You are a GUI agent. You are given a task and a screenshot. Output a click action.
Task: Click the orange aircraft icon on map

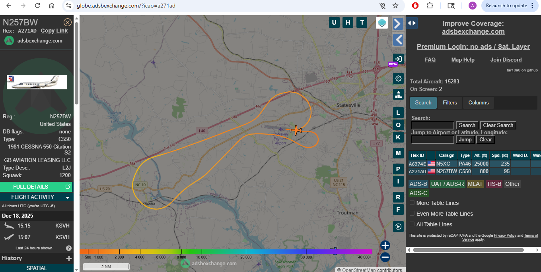[x=296, y=130]
